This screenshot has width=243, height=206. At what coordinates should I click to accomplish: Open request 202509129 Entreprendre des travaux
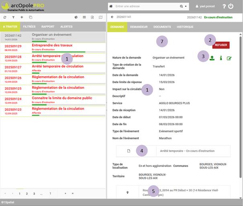[x=52, y=47]
